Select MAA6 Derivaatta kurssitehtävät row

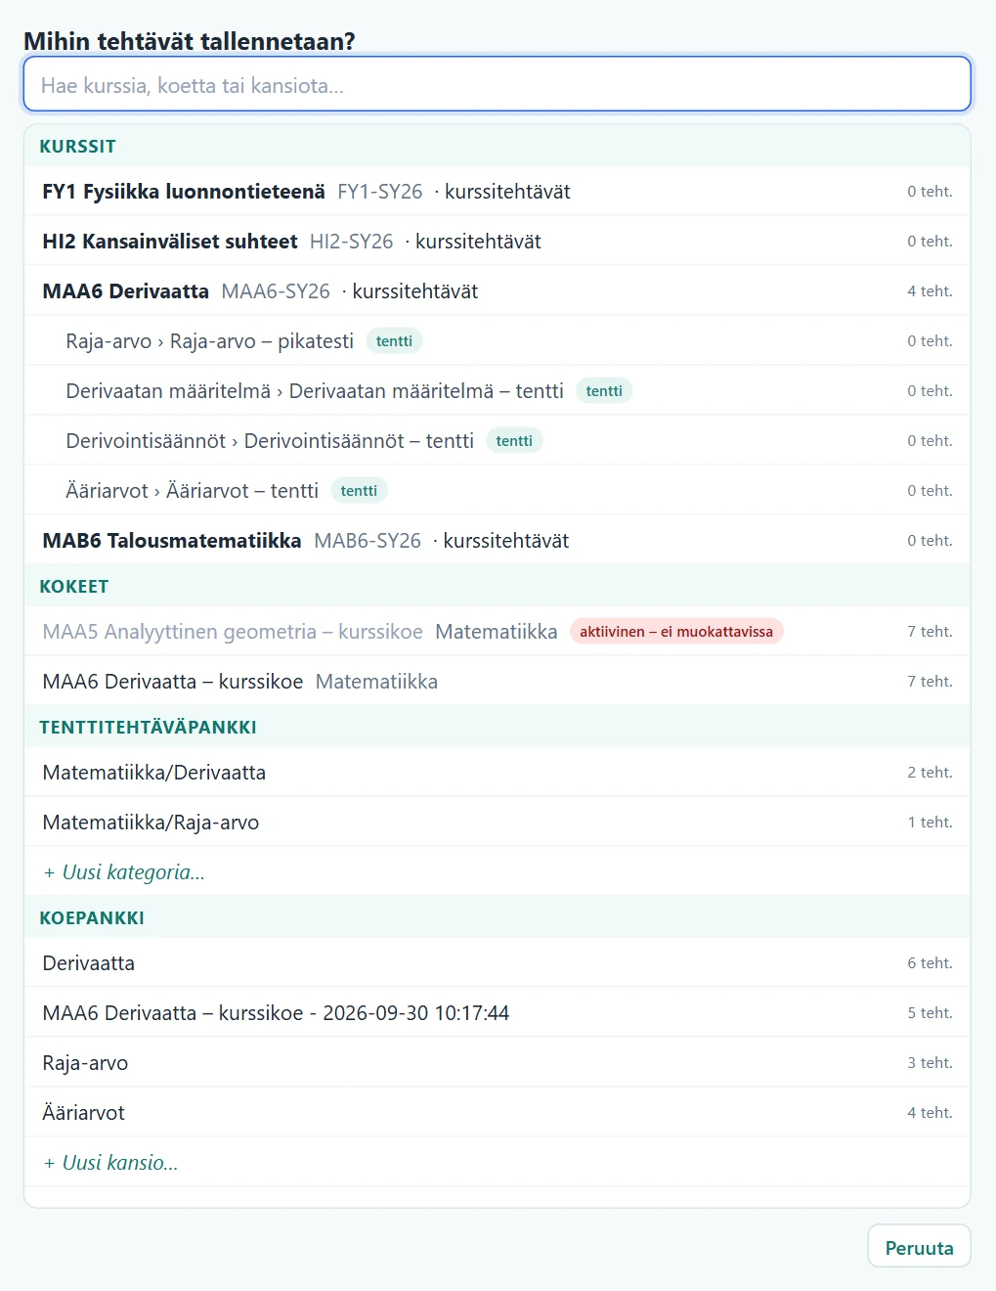497,290
